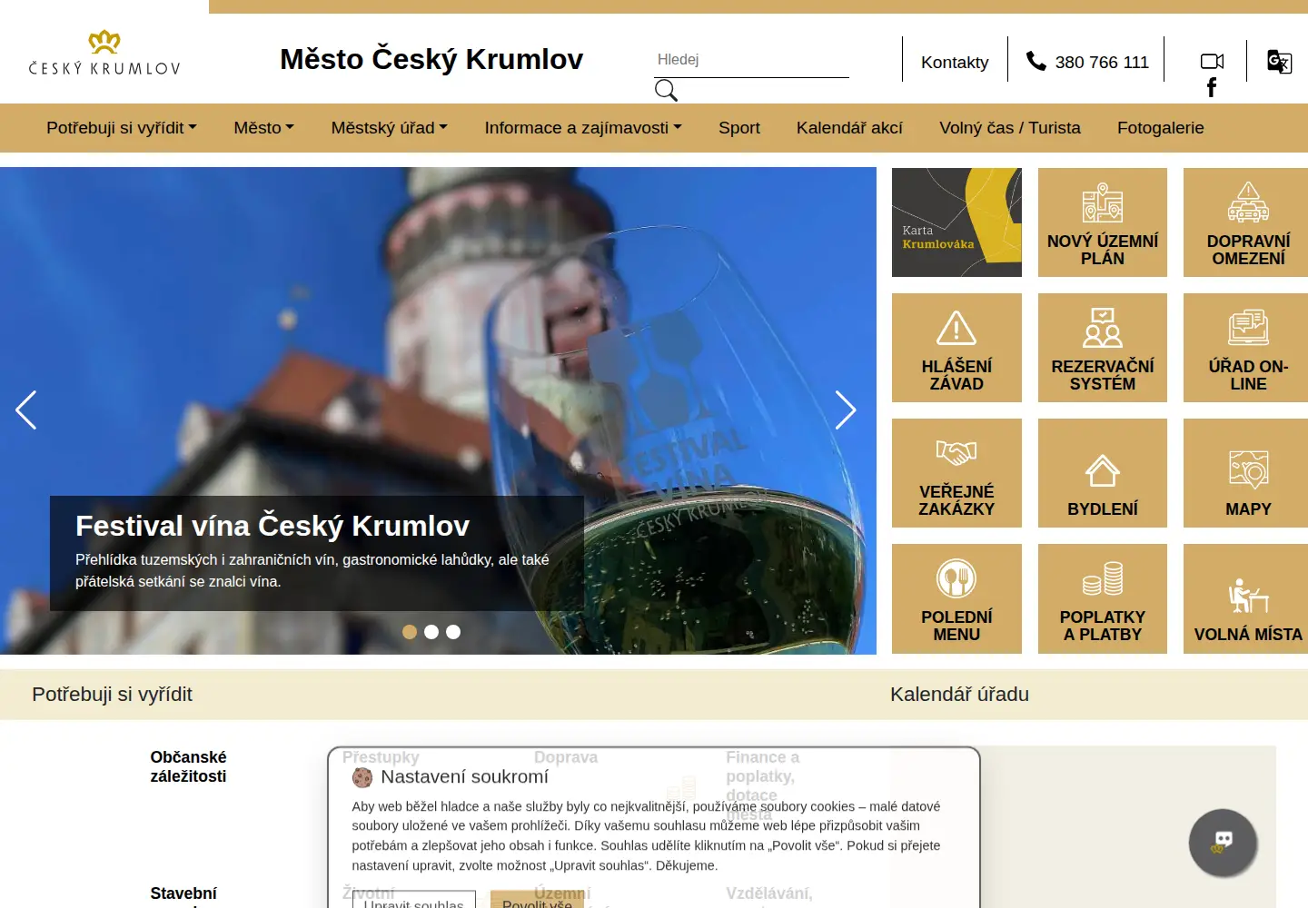Image resolution: width=1308 pixels, height=908 pixels.
Task: Open Polední menu tile
Action: pyautogui.click(x=956, y=598)
